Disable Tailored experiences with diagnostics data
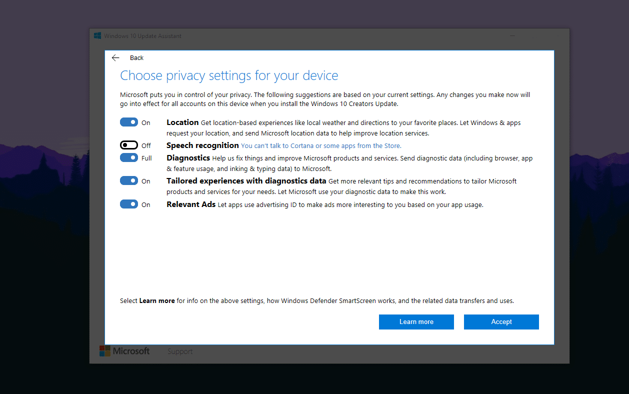The width and height of the screenshot is (629, 394). click(128, 180)
